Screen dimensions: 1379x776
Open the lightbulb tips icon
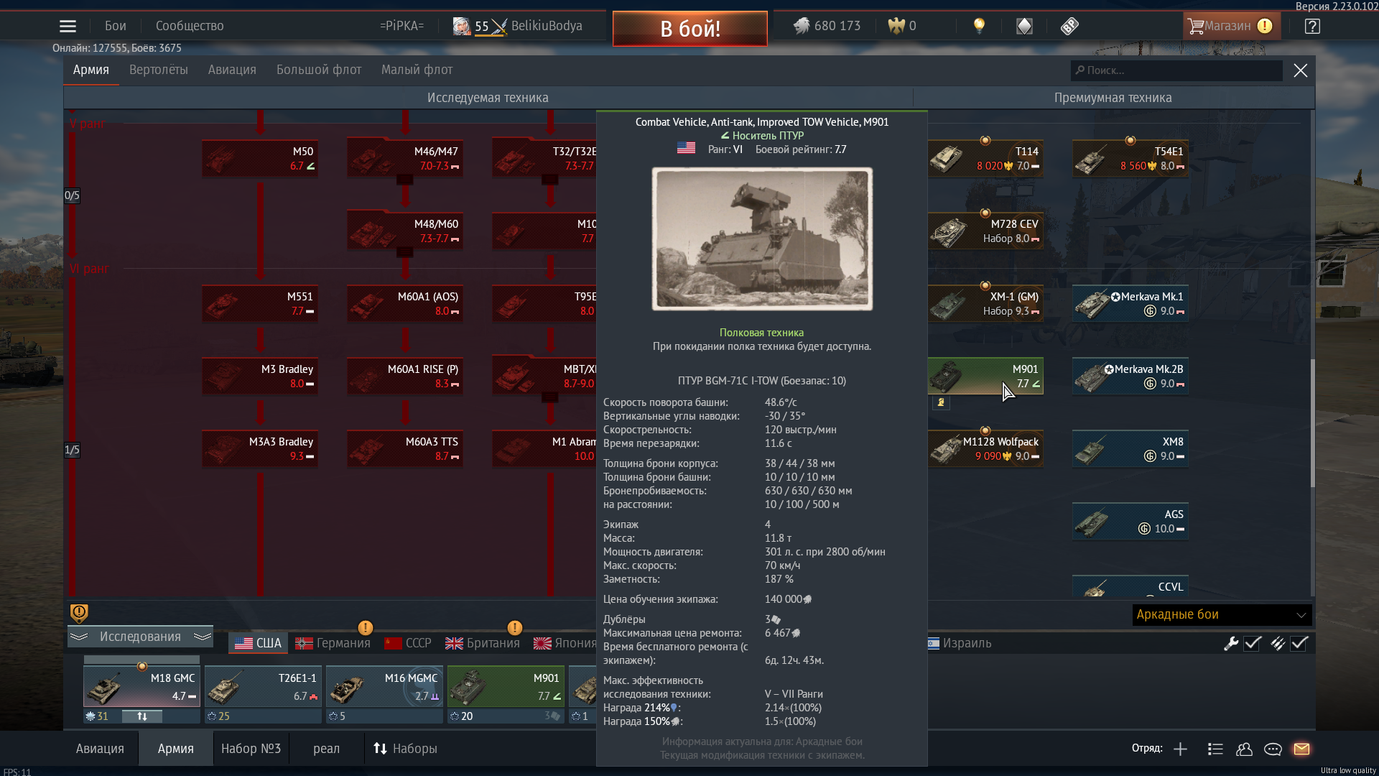tap(979, 26)
